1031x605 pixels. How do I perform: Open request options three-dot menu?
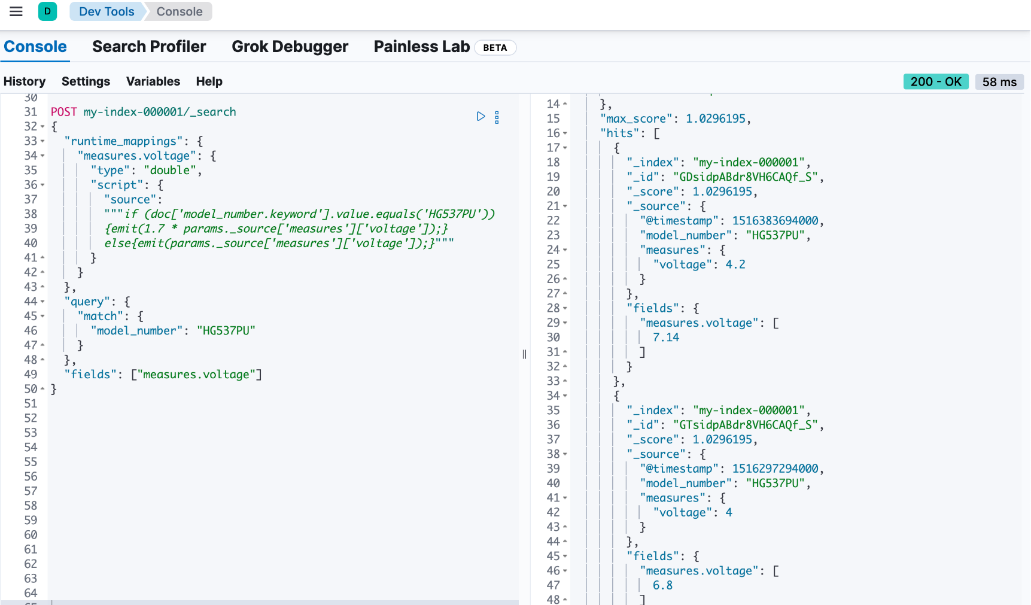497,117
